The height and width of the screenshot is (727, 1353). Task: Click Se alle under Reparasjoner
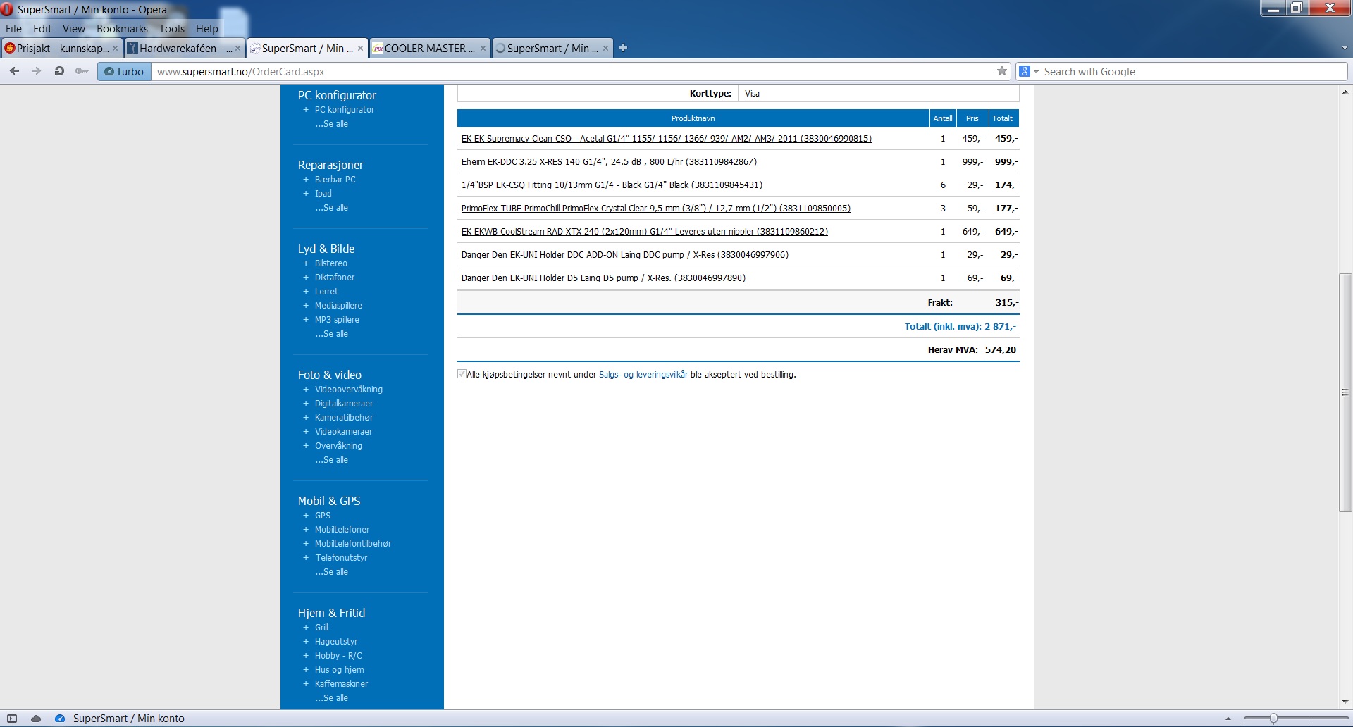(x=331, y=208)
